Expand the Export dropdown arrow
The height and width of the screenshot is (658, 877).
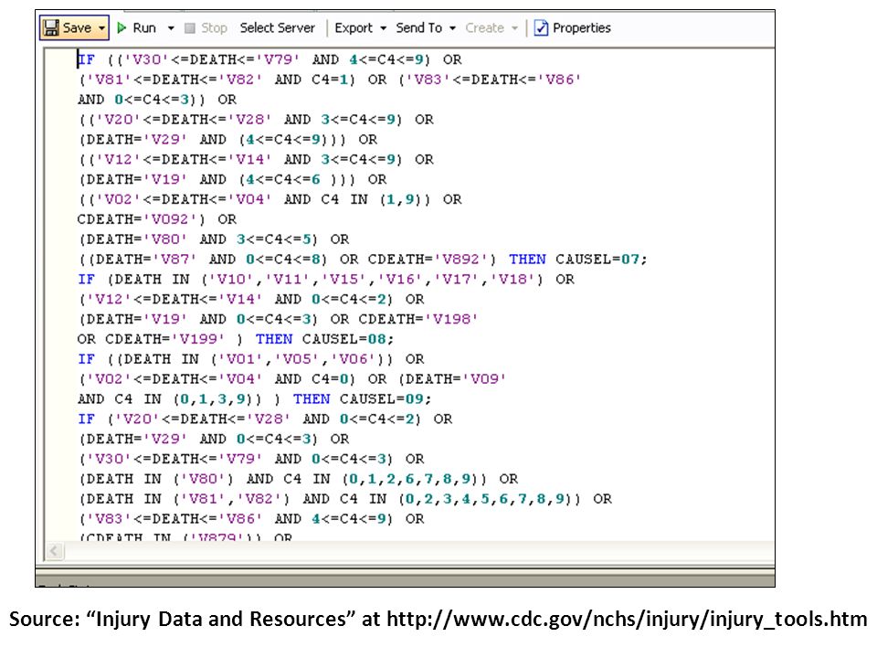click(x=383, y=28)
